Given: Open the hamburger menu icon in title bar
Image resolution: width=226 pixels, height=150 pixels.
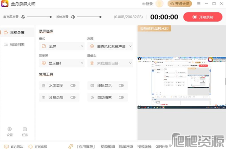Looking at the screenshot, I should click(x=199, y=4).
